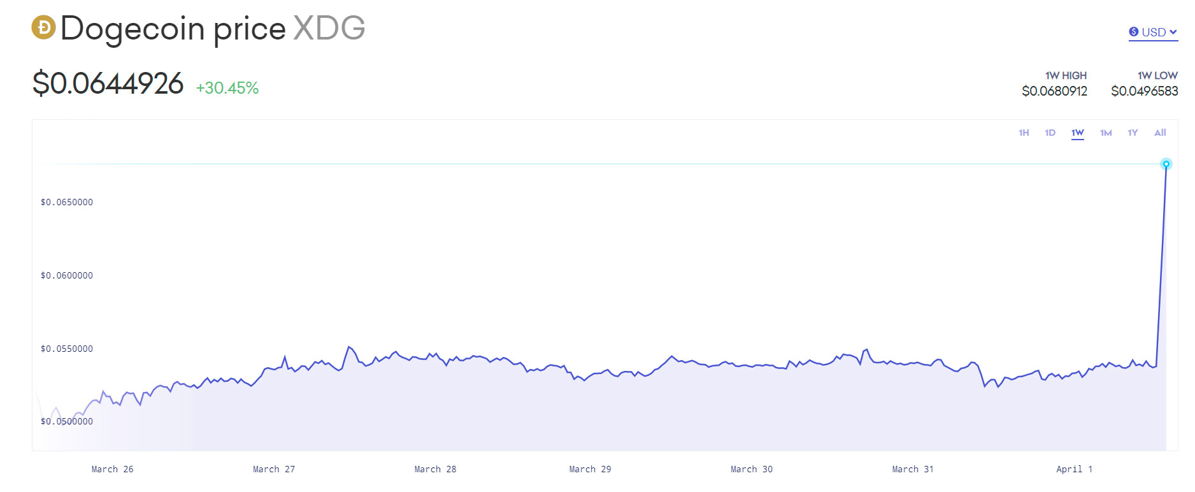The image size is (1195, 492).
Task: Switch chart to 1H time range
Action: coord(1024,133)
